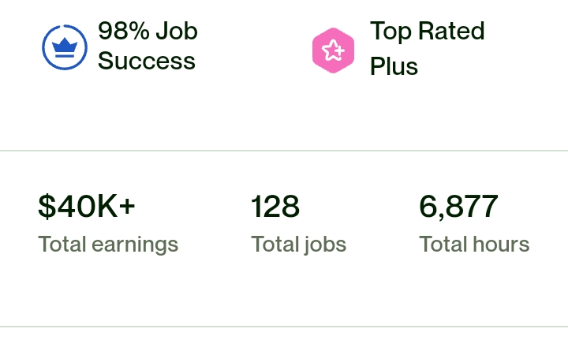The height and width of the screenshot is (340, 568).
Task: Select the white star inside the pink hexagon
Action: click(333, 50)
